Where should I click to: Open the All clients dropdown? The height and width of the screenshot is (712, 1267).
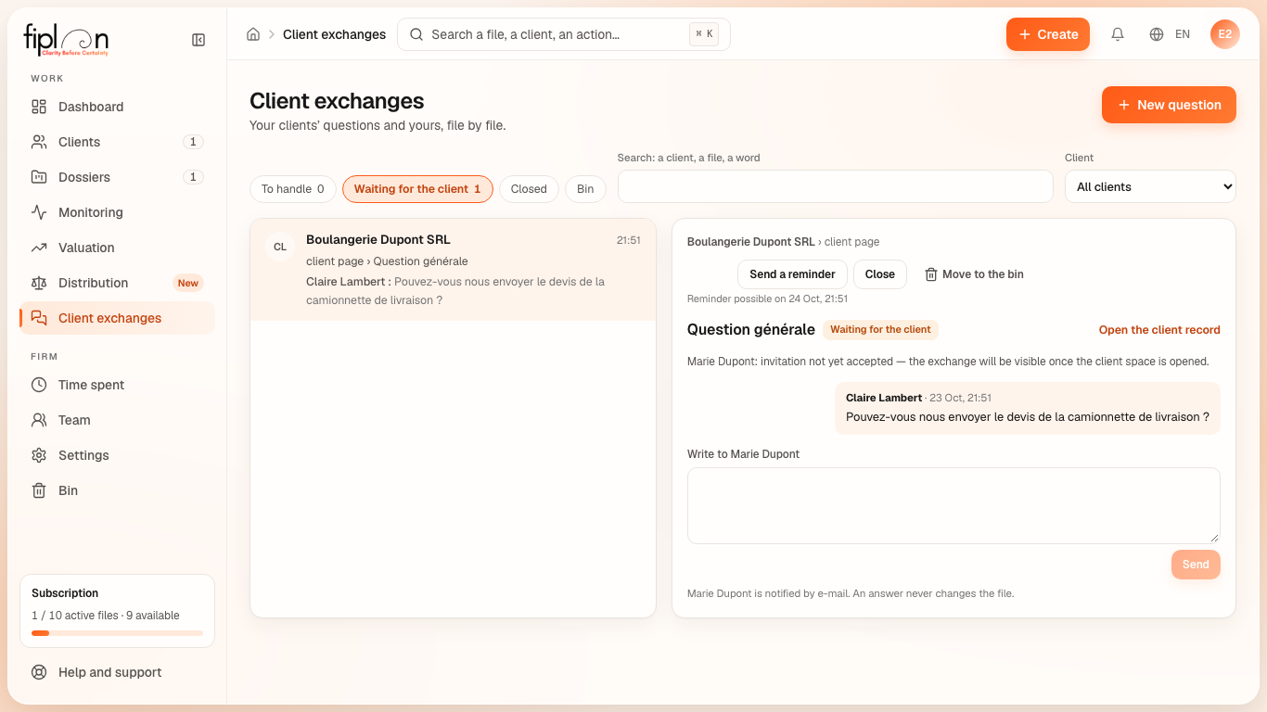[x=1150, y=186]
